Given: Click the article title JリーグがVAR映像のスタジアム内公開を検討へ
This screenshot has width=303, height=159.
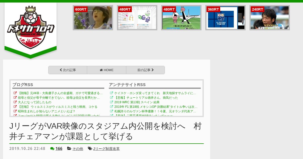Looking at the screenshot, I should (106, 131).
